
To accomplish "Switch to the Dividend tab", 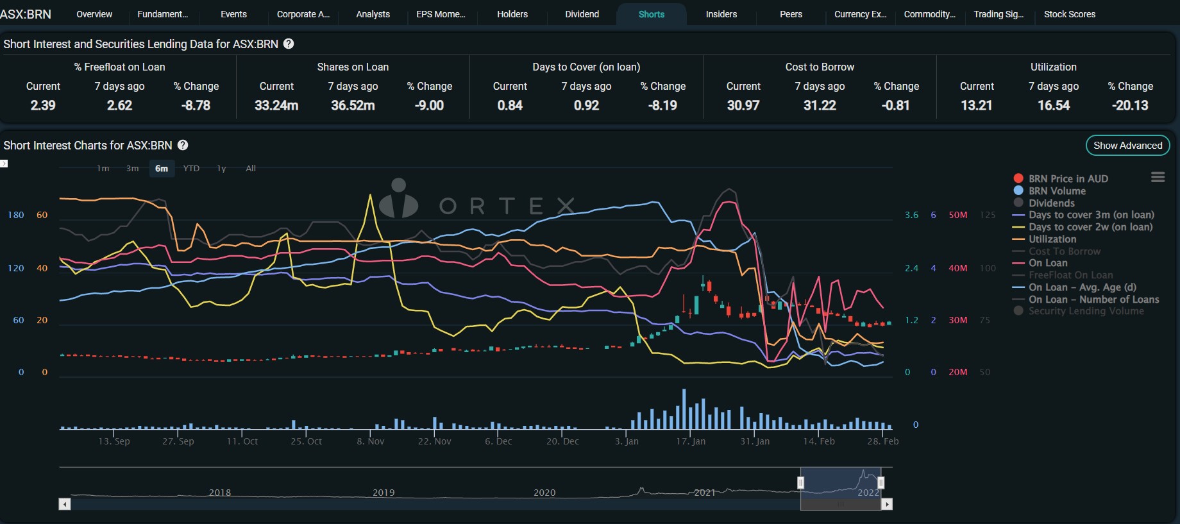I will [582, 14].
